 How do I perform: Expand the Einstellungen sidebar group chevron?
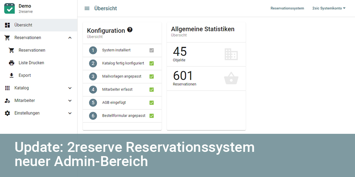tap(70, 113)
